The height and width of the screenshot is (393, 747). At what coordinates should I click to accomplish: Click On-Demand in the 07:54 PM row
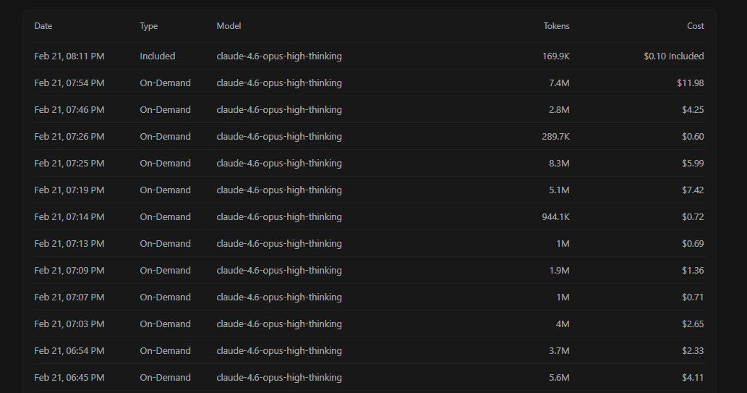point(165,83)
